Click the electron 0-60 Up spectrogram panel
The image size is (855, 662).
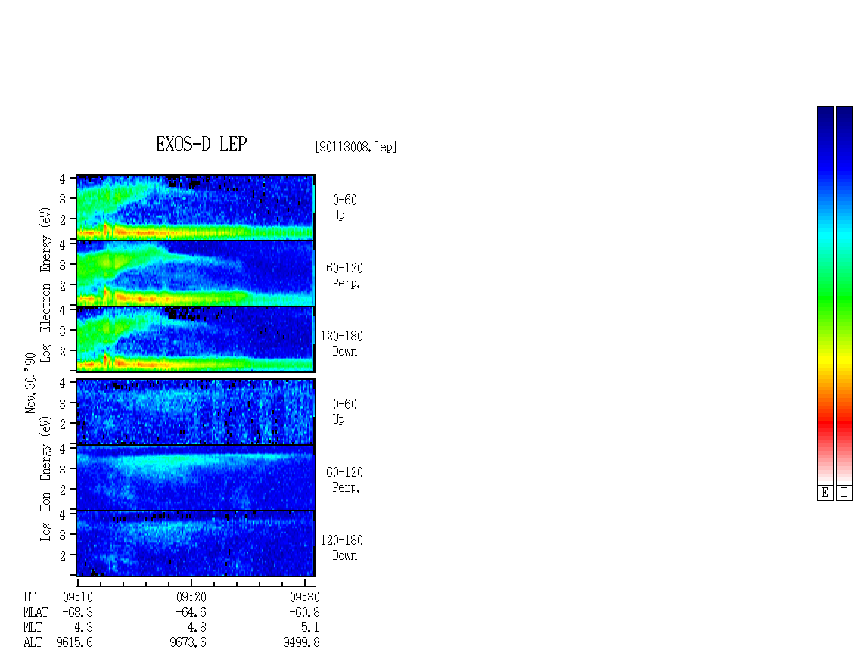[x=196, y=207]
